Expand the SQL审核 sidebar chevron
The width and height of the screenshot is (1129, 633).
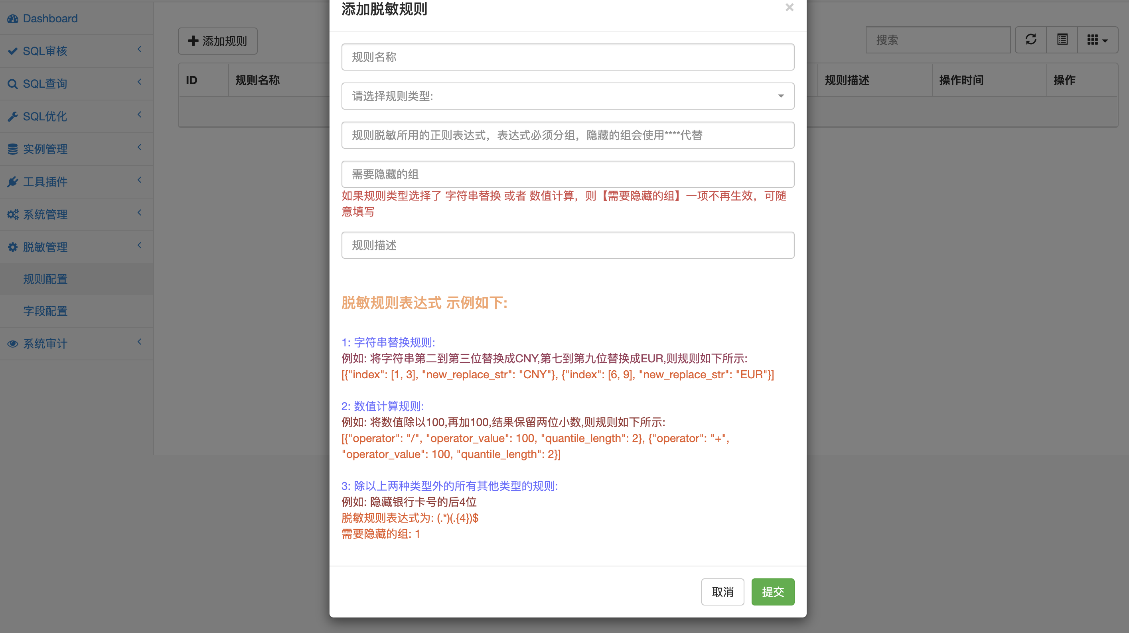pyautogui.click(x=139, y=49)
